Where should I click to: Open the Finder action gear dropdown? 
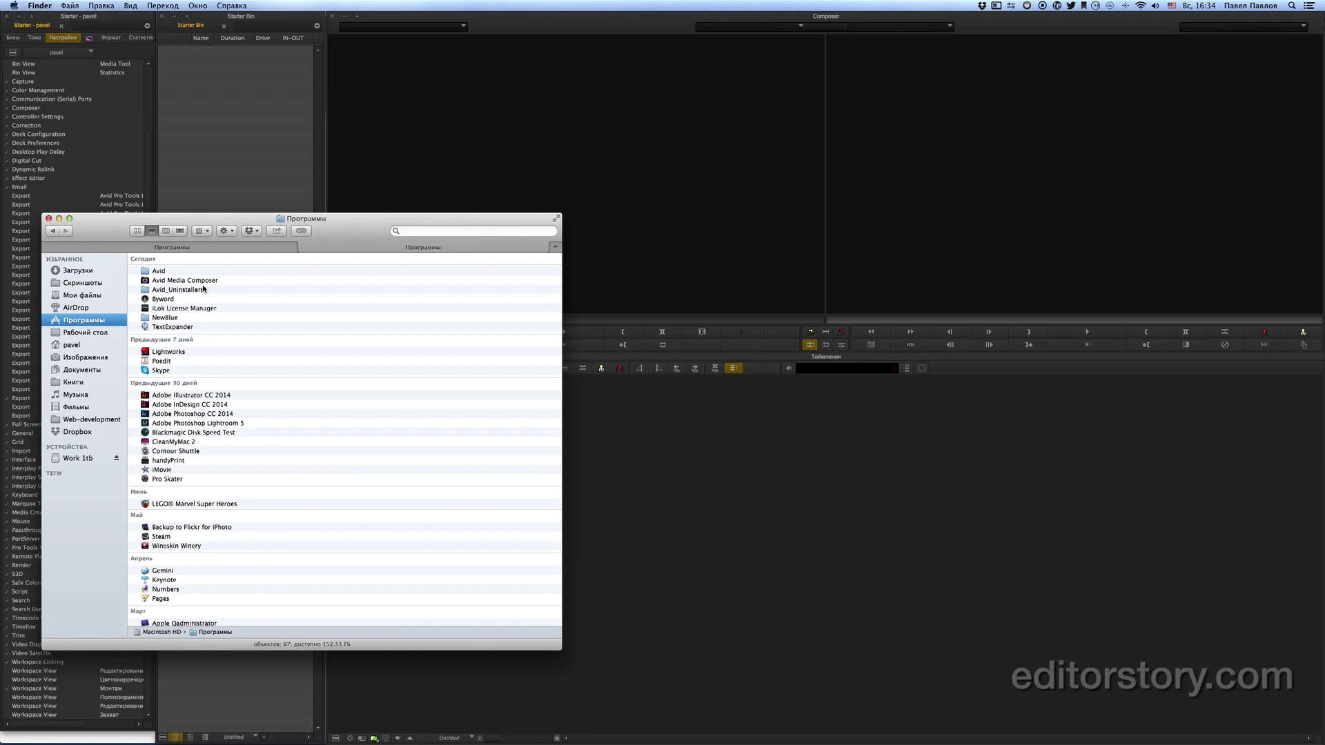(226, 231)
